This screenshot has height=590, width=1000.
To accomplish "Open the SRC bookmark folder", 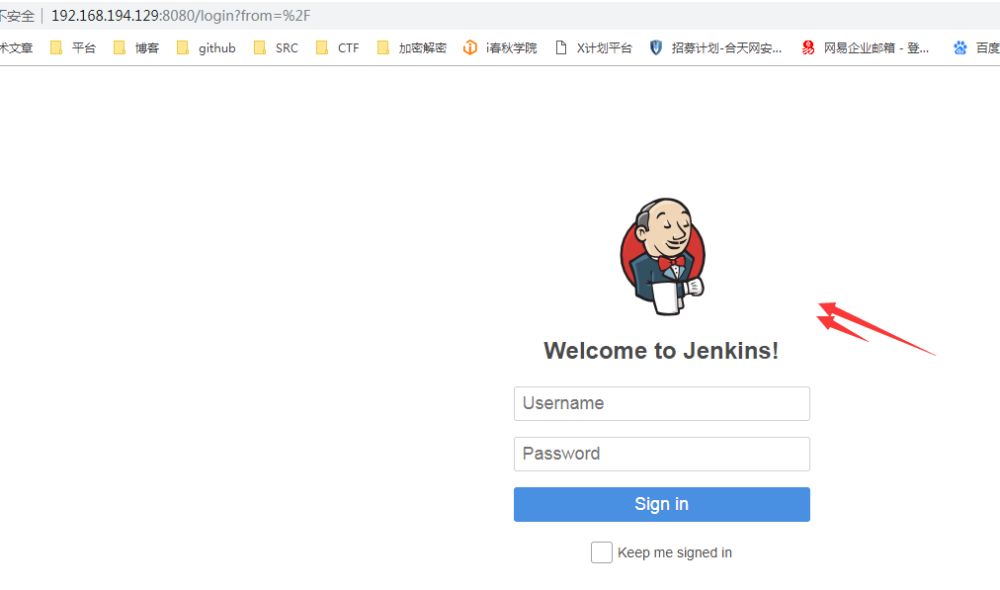I will pyautogui.click(x=276, y=47).
